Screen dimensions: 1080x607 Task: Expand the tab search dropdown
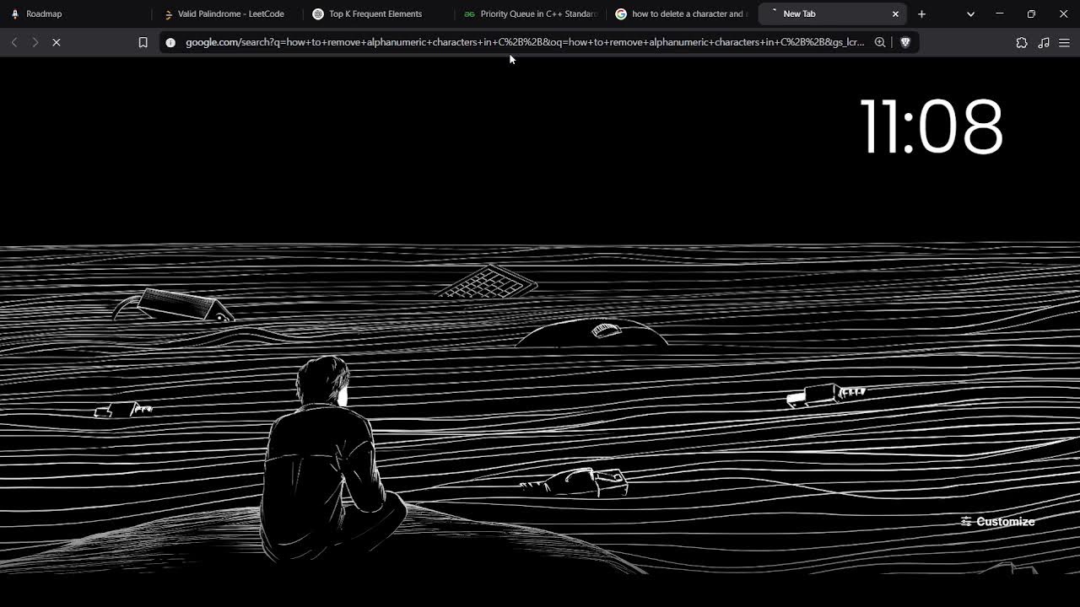(x=970, y=13)
